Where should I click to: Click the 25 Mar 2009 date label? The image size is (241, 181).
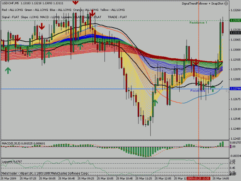point(8,179)
